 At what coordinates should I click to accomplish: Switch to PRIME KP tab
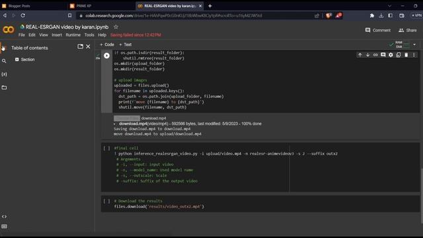[101, 6]
